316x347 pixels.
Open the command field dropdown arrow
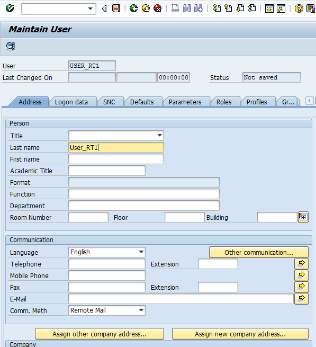coord(90,8)
